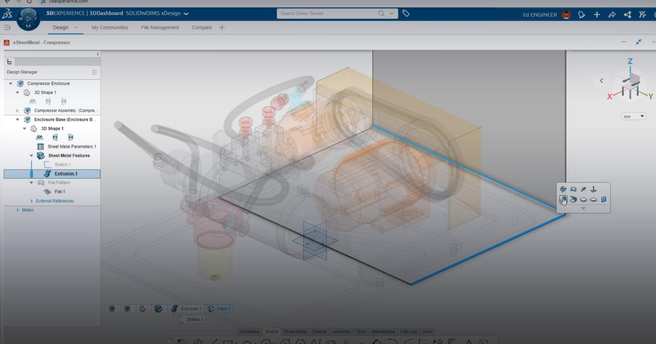
Task: Expand the context toolbar down arrow
Action: pos(583,208)
